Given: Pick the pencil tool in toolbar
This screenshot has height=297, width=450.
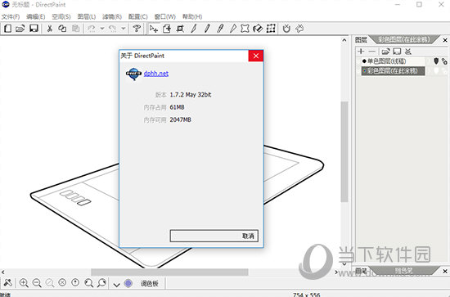Looking at the screenshot, I should [x=207, y=29].
